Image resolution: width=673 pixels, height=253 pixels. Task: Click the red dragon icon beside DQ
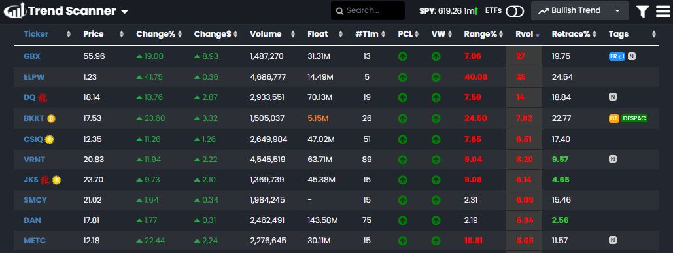click(x=42, y=98)
